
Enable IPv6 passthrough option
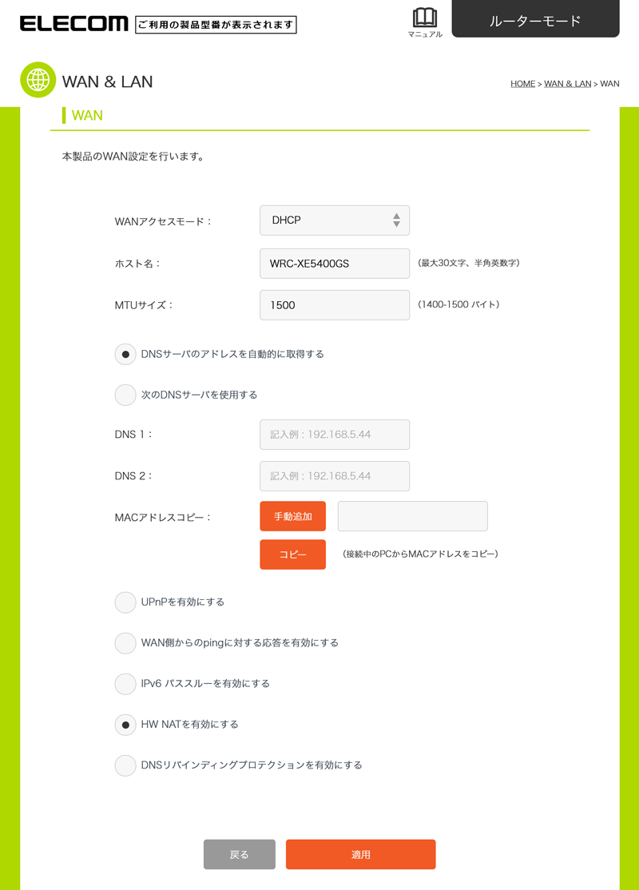tap(125, 684)
